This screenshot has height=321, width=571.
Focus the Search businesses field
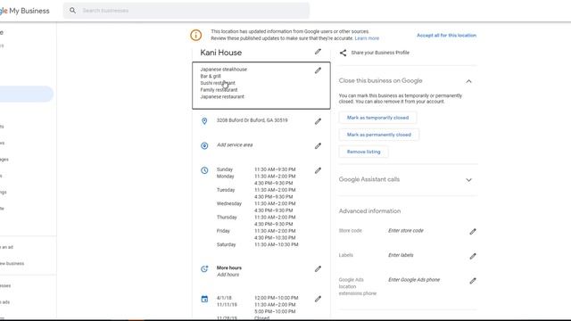click(186, 11)
